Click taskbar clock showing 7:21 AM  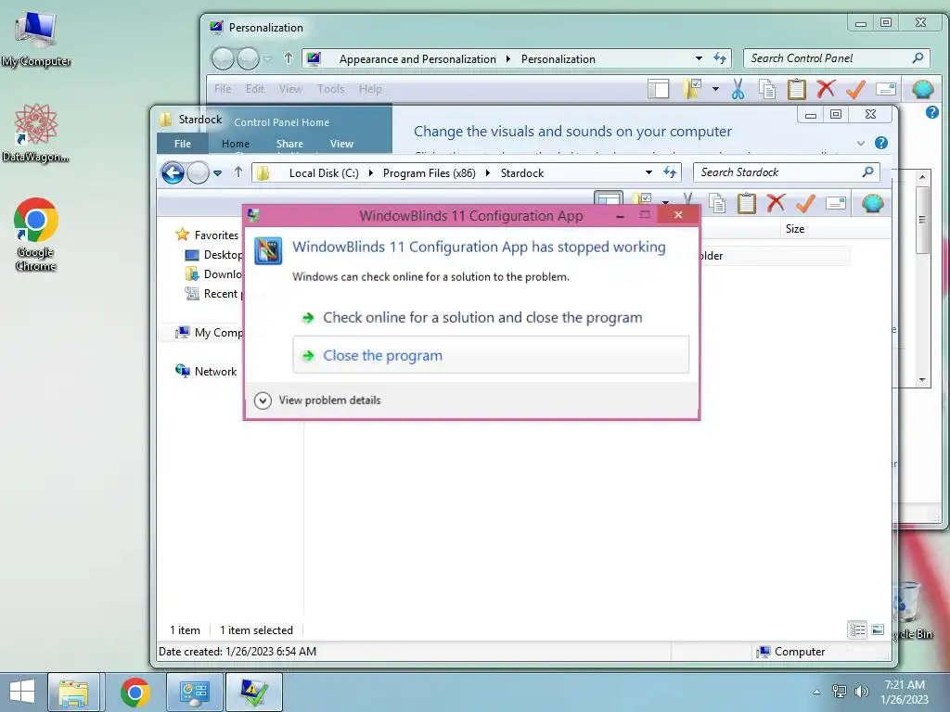coord(904,692)
